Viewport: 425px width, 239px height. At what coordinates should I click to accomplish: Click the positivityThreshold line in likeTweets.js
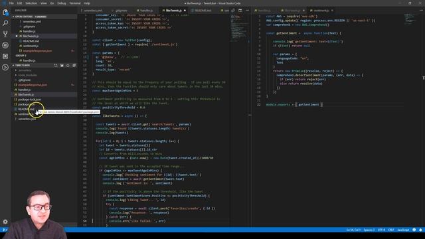(x=118, y=108)
